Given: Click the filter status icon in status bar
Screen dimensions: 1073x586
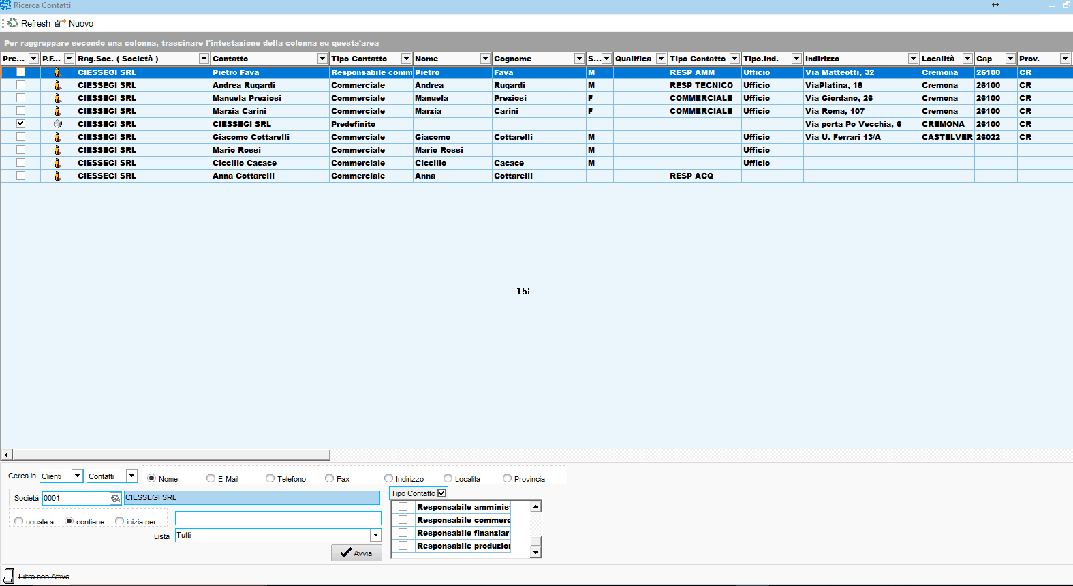Looking at the screenshot, I should coord(9,576).
